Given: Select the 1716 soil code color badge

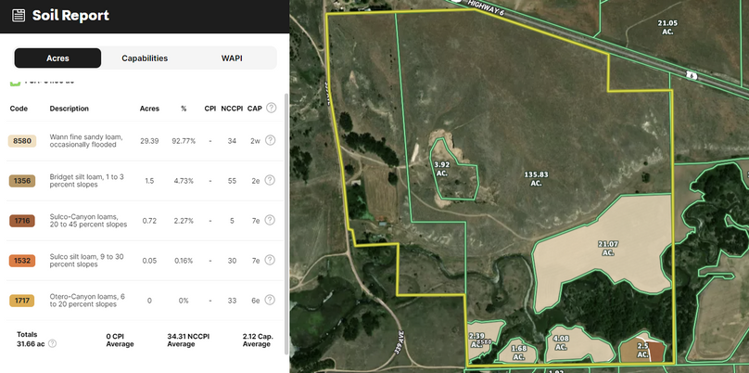Looking at the screenshot, I should (x=22, y=221).
